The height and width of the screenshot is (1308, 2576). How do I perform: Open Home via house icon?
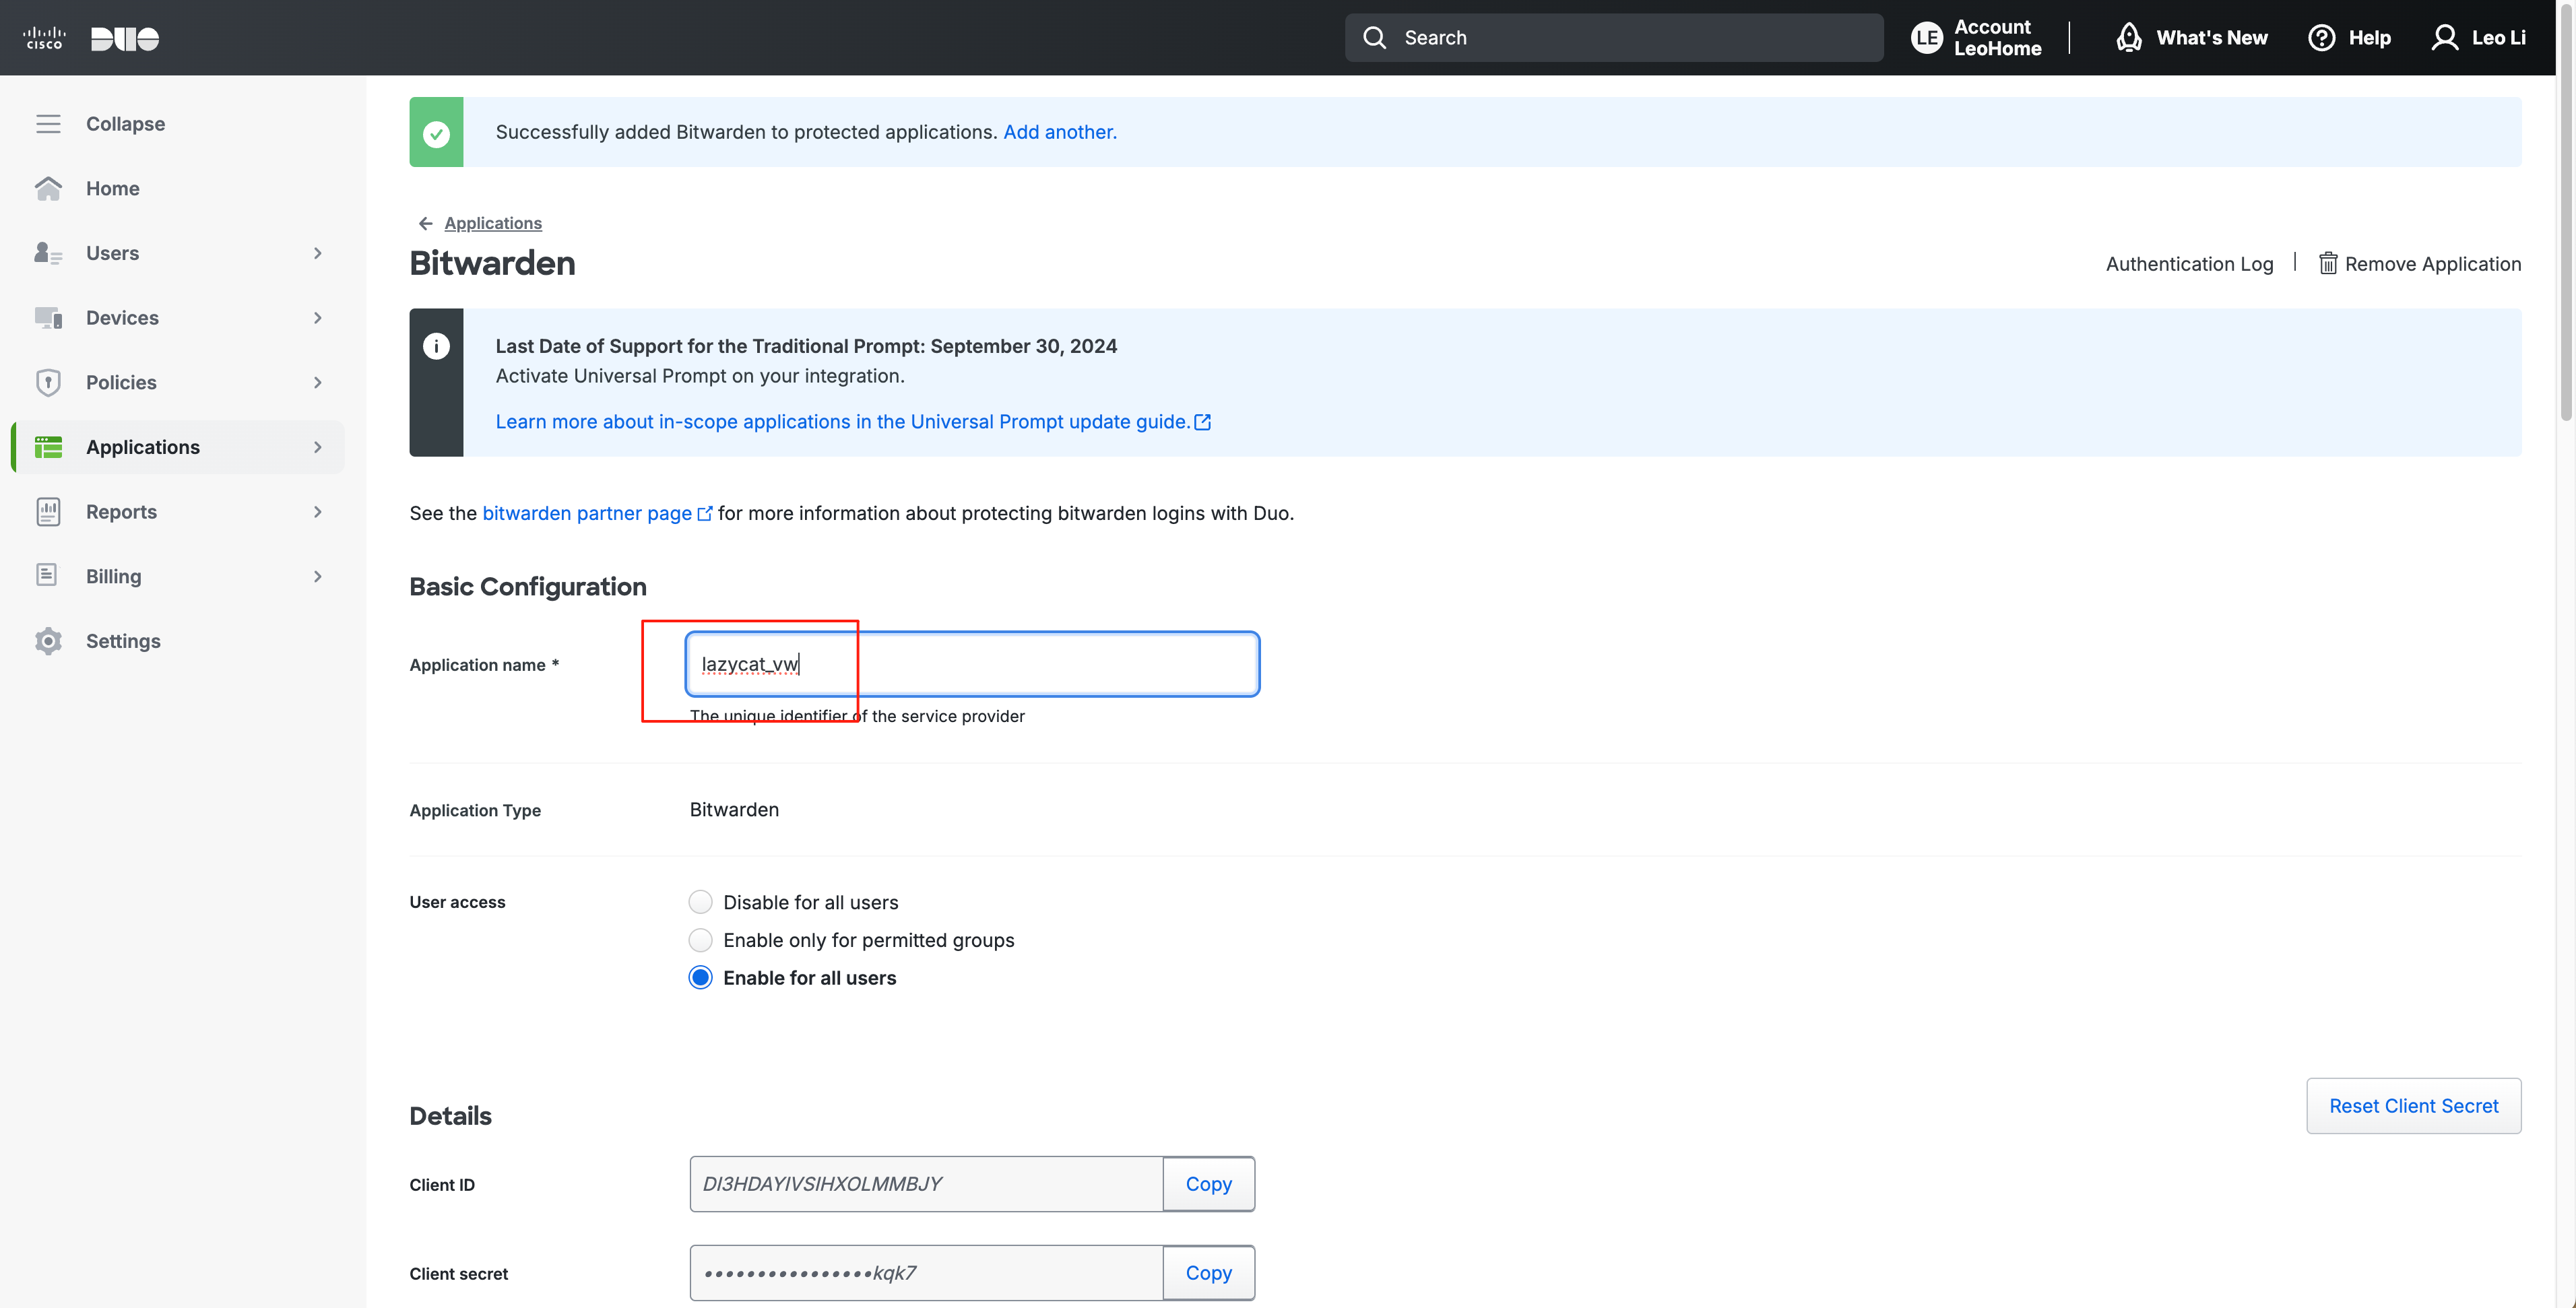coord(48,188)
